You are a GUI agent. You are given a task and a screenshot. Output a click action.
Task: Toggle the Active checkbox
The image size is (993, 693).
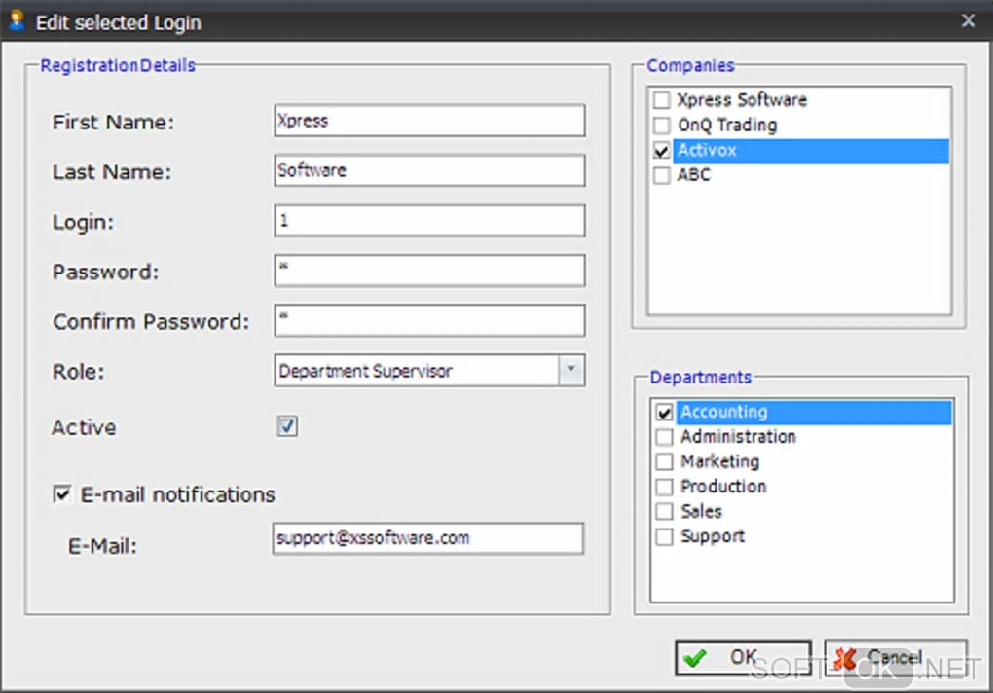coord(287,426)
